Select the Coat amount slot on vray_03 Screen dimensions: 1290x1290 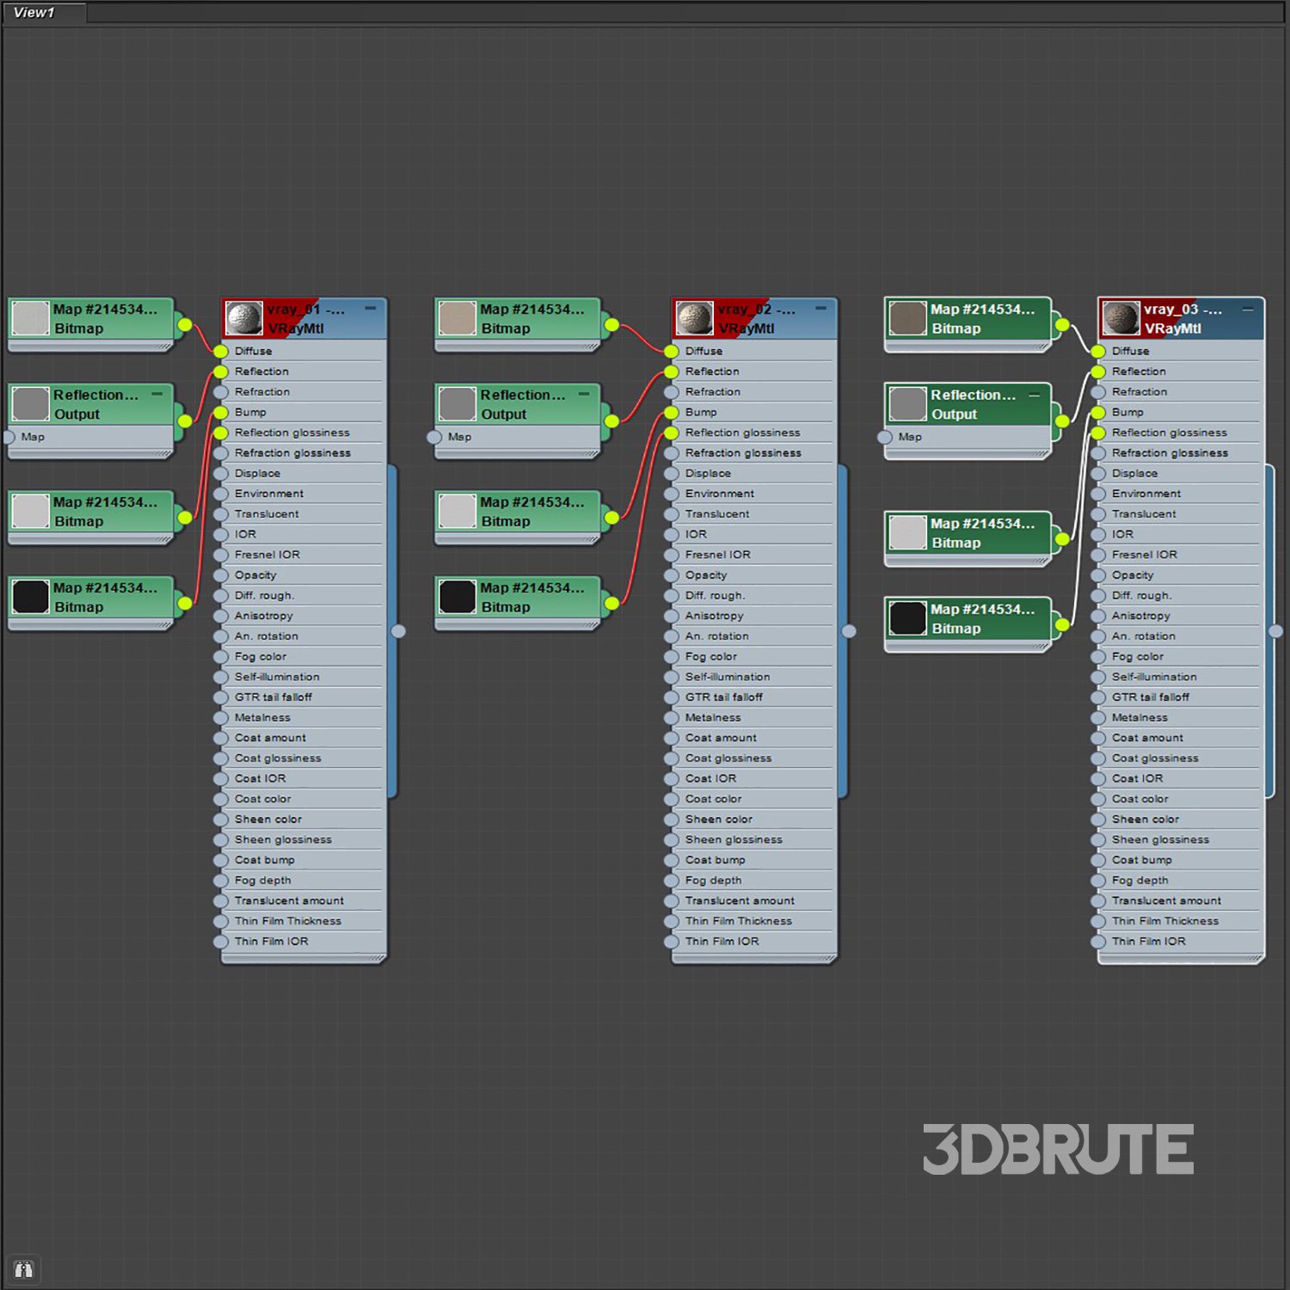pyautogui.click(x=1147, y=738)
